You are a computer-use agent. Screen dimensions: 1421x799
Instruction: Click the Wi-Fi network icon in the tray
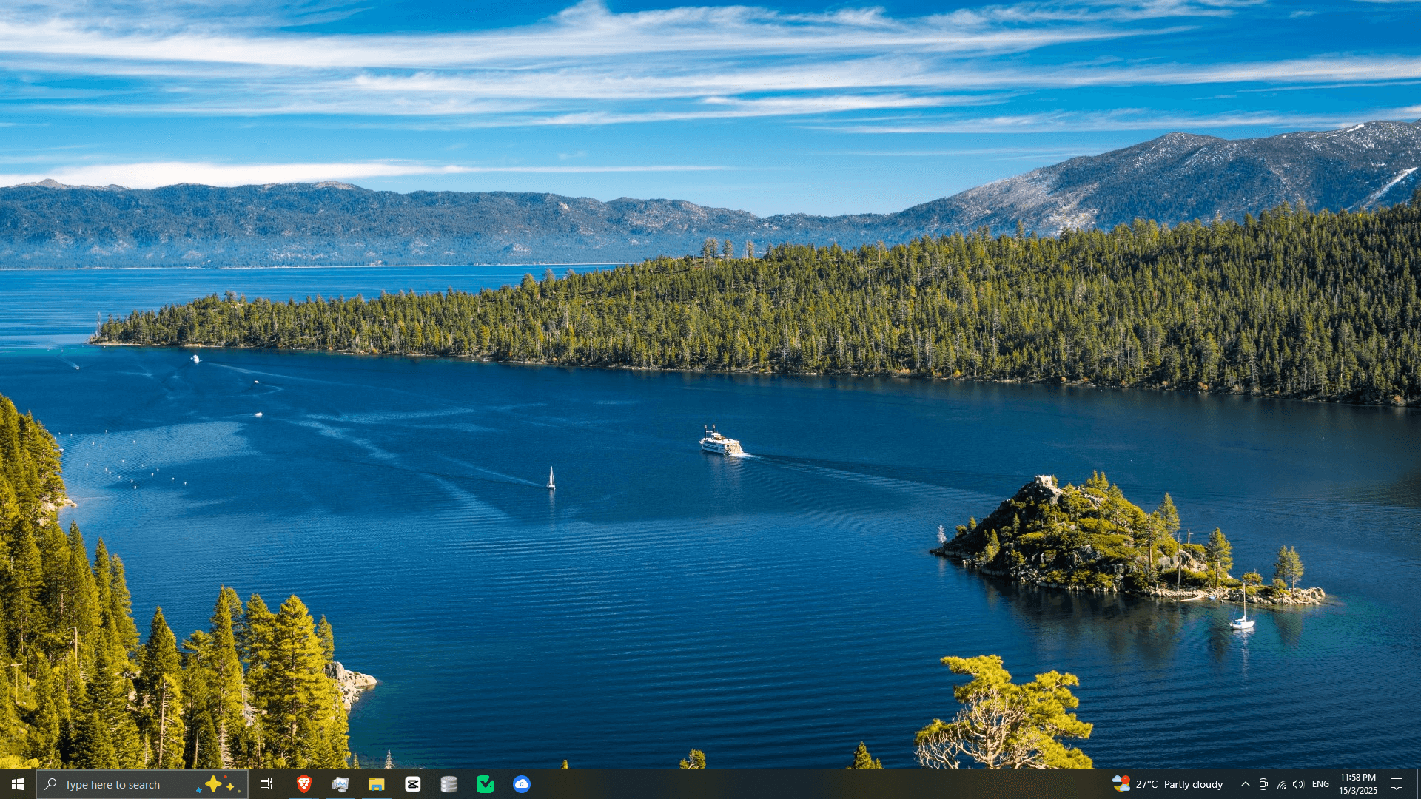pyautogui.click(x=1281, y=784)
